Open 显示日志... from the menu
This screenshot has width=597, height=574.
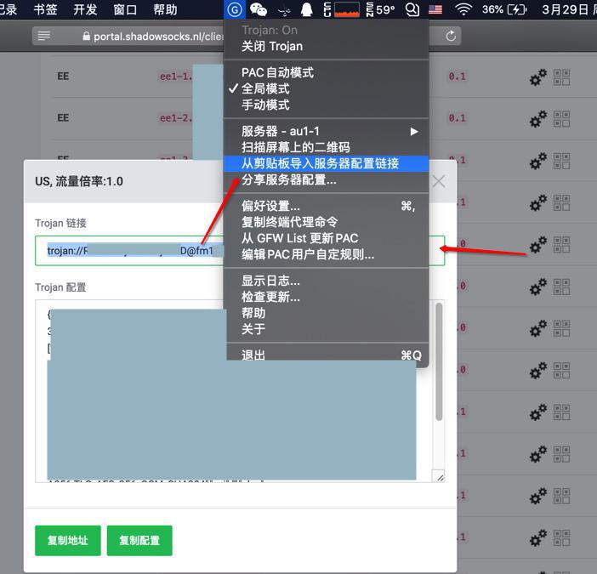click(x=326, y=281)
